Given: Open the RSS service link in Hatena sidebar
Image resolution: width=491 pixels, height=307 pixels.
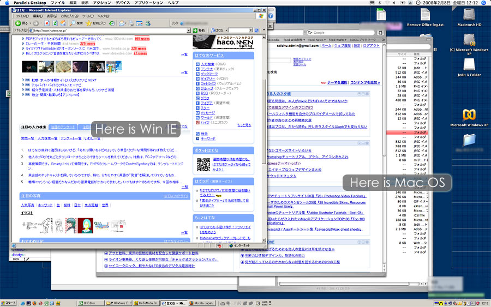Looking at the screenshot, I should coord(204,93).
